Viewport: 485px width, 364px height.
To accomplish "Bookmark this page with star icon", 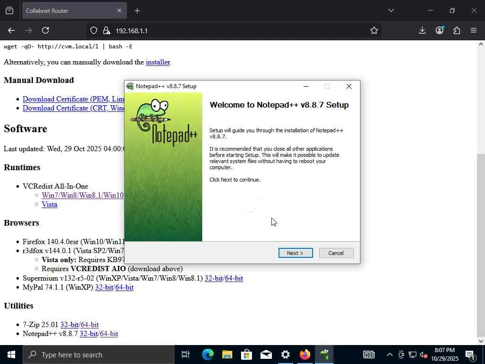I will pyautogui.click(x=374, y=30).
